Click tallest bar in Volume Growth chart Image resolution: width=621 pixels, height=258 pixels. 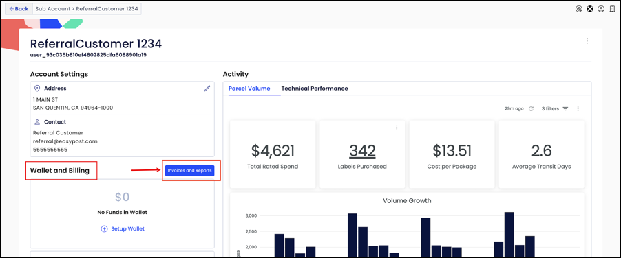509,235
